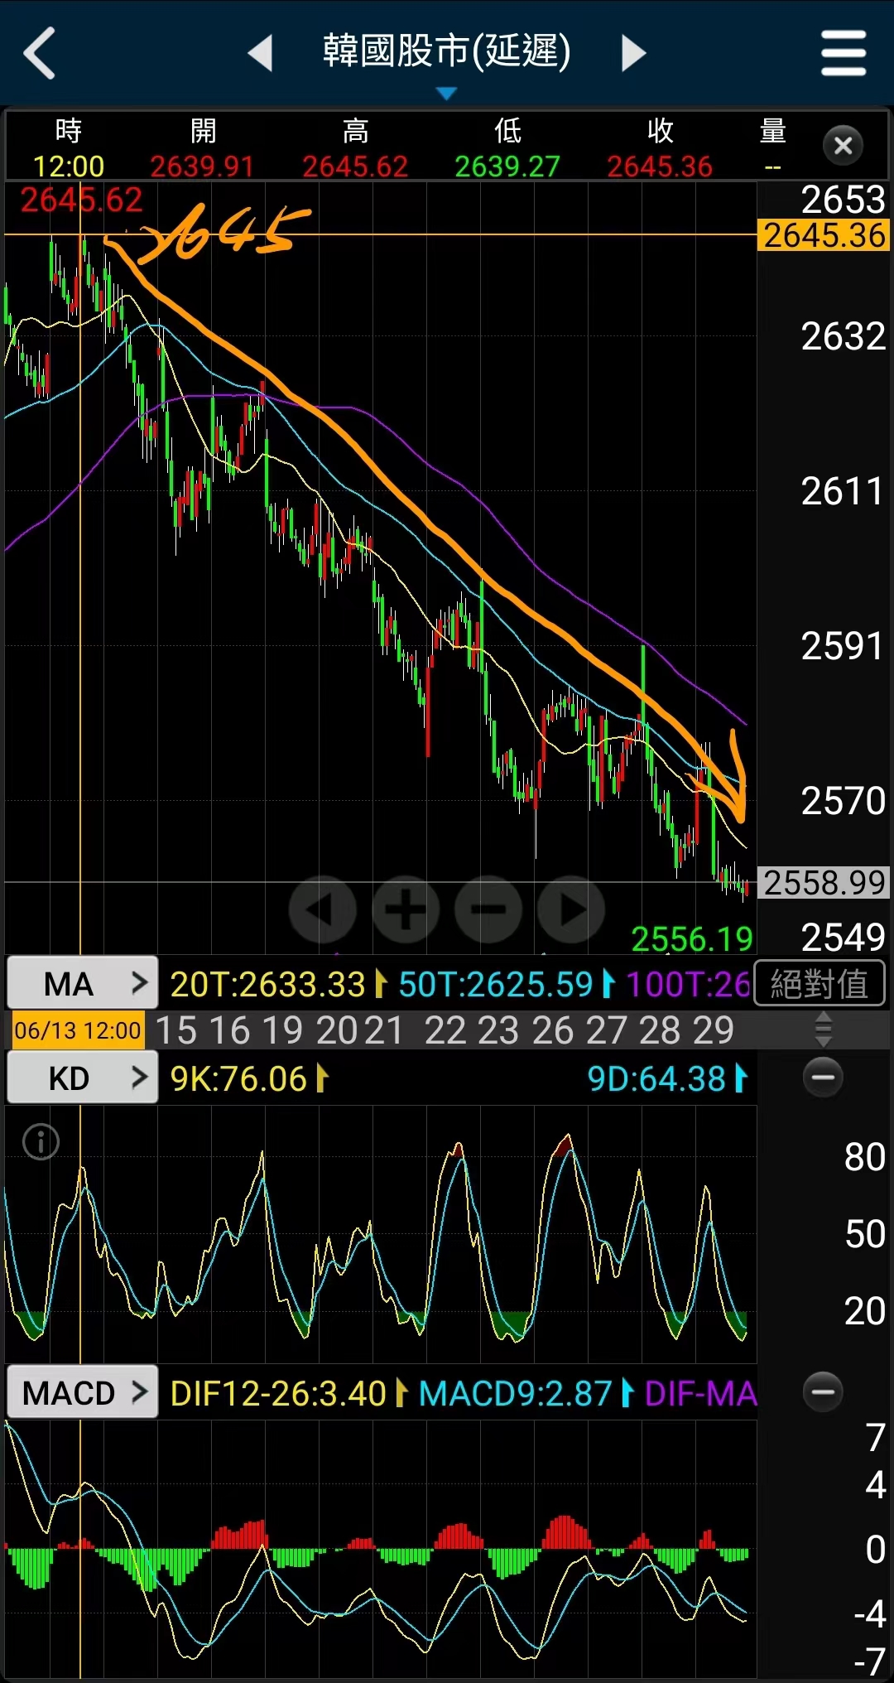Open the hamburger menu

coord(843,53)
